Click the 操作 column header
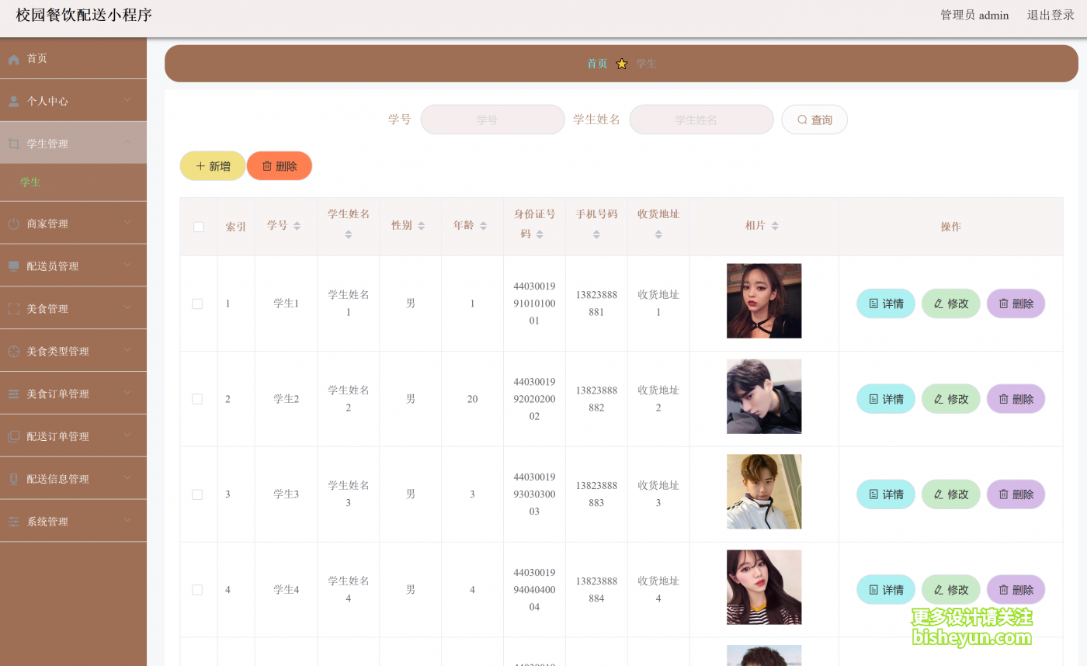 point(951,227)
